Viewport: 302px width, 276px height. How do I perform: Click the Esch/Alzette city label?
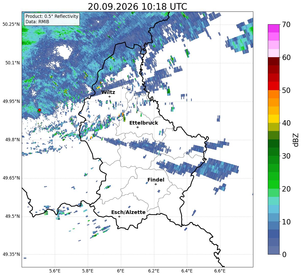[128, 212]
